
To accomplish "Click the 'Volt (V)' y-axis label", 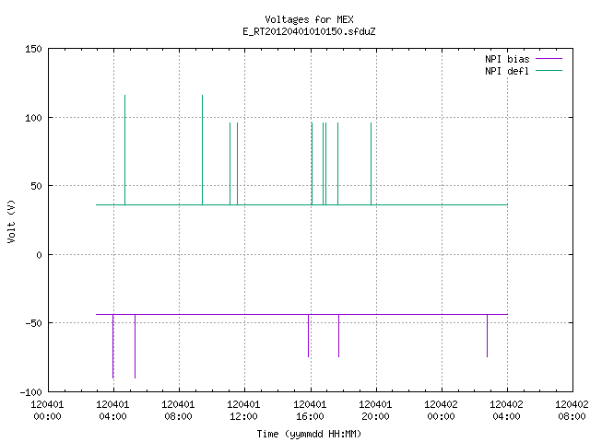I will pos(11,221).
